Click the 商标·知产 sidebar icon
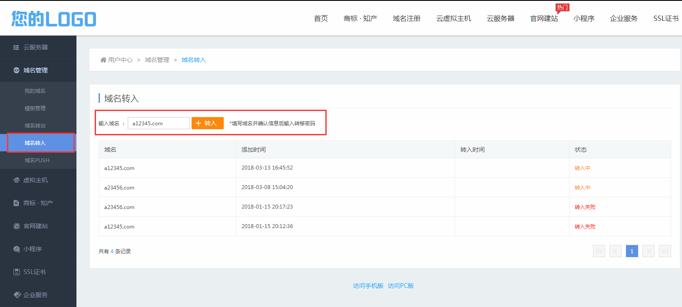The width and height of the screenshot is (682, 307). point(17,203)
